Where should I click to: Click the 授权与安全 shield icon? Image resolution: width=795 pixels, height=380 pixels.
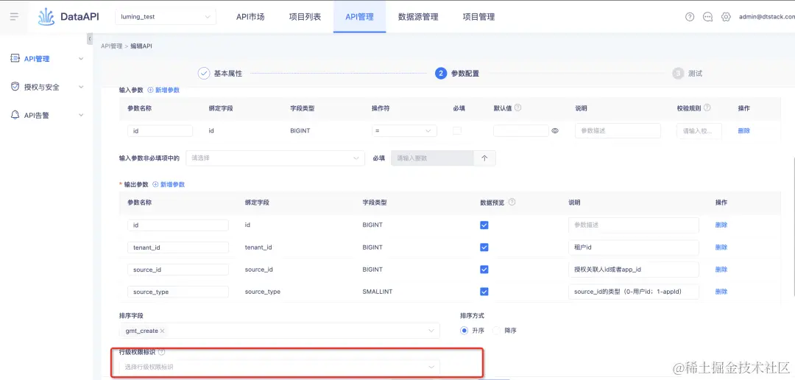(15, 87)
